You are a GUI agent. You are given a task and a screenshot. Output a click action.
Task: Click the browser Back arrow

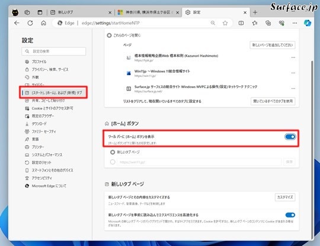(17, 23)
